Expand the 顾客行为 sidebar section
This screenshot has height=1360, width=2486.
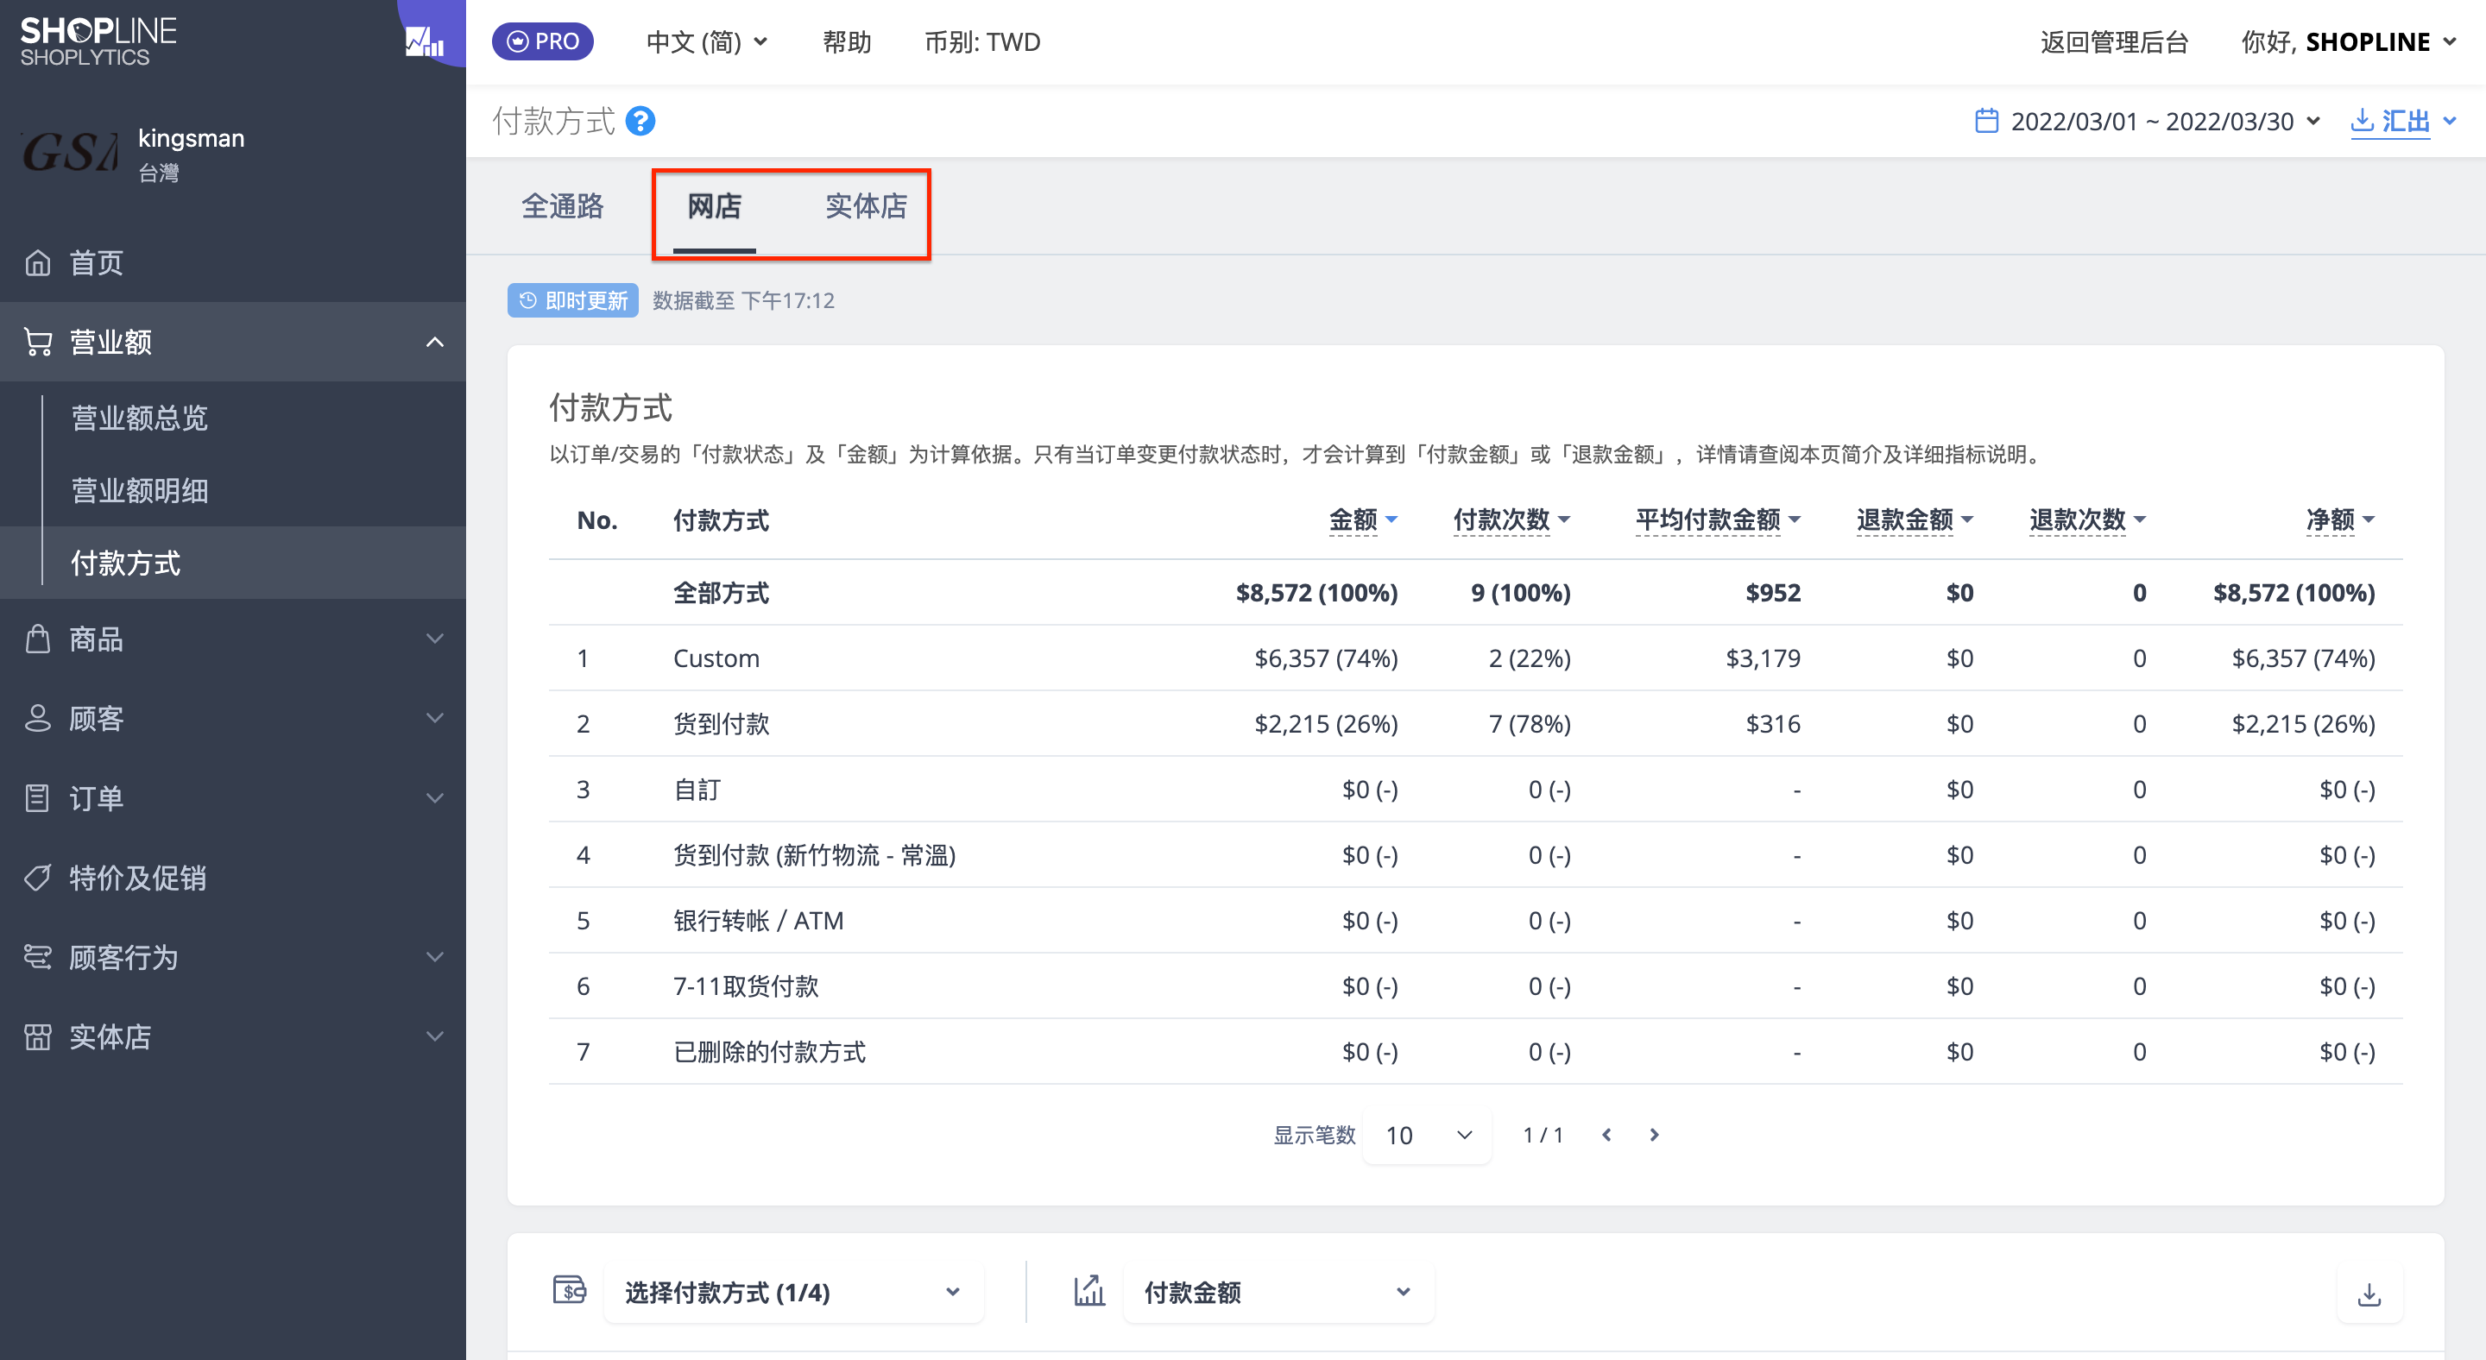(232, 957)
